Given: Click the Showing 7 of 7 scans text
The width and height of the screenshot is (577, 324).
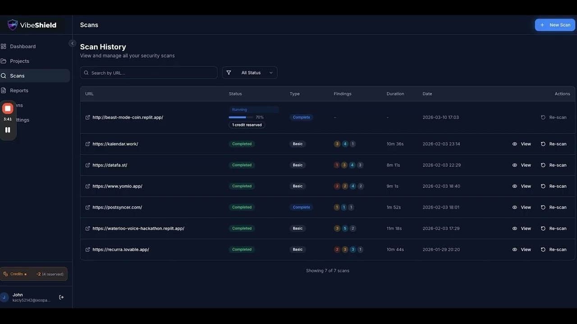Looking at the screenshot, I should (x=328, y=271).
